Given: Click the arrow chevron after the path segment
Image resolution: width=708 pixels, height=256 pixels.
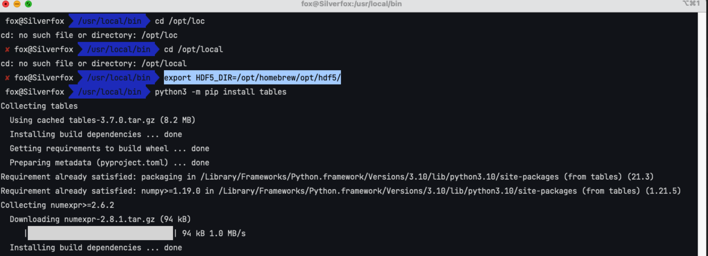Looking at the screenshot, I should point(148,21).
